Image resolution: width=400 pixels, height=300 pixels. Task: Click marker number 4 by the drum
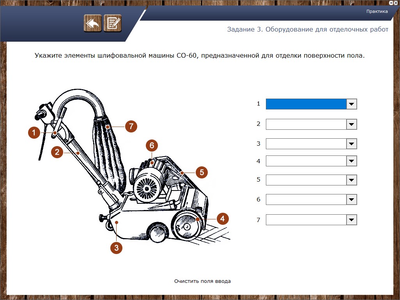tap(222, 219)
